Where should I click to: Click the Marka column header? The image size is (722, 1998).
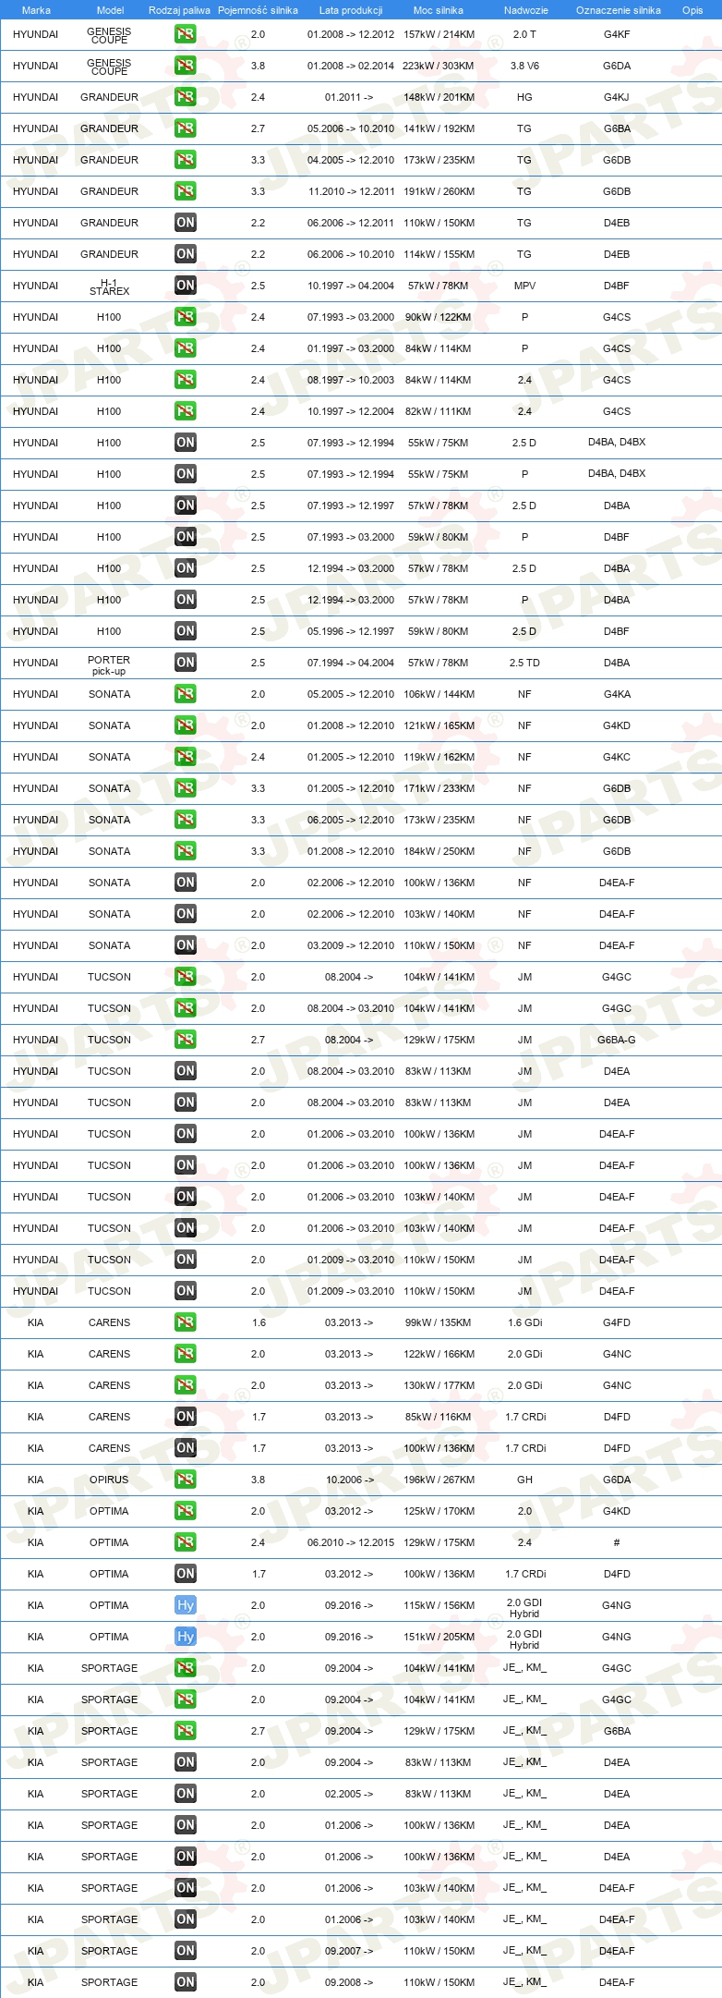[36, 10]
